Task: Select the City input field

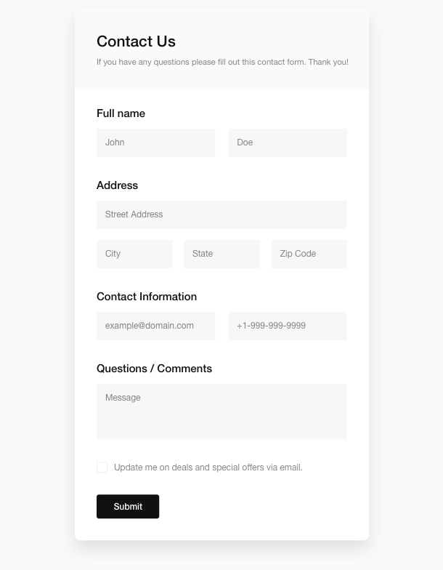Action: 134,254
